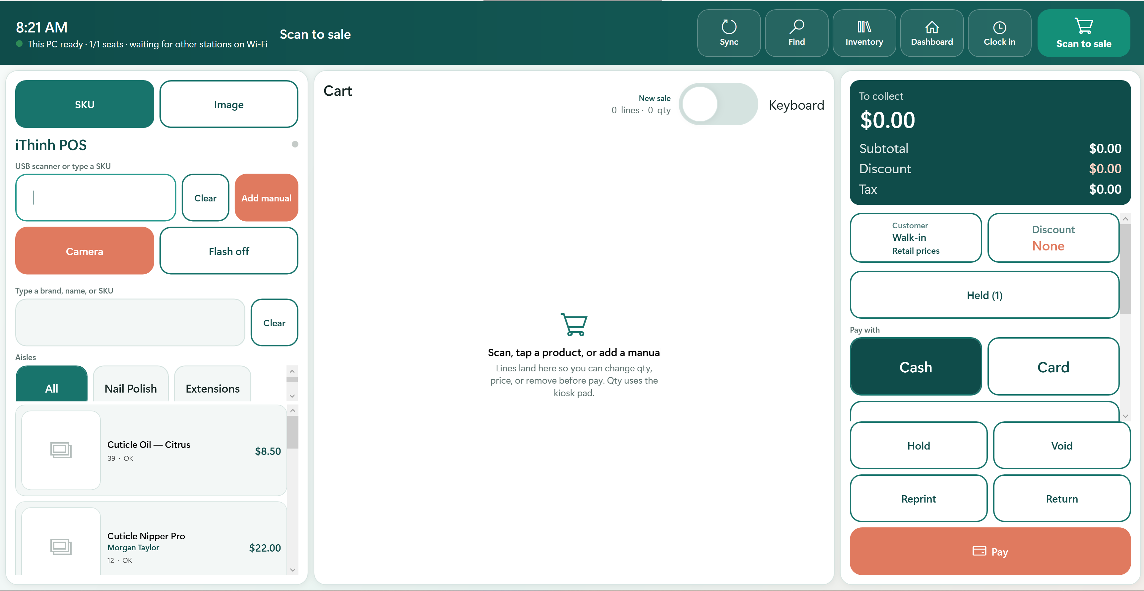This screenshot has height=591, width=1144.
Task: Toggle Flash off button
Action: tap(229, 251)
